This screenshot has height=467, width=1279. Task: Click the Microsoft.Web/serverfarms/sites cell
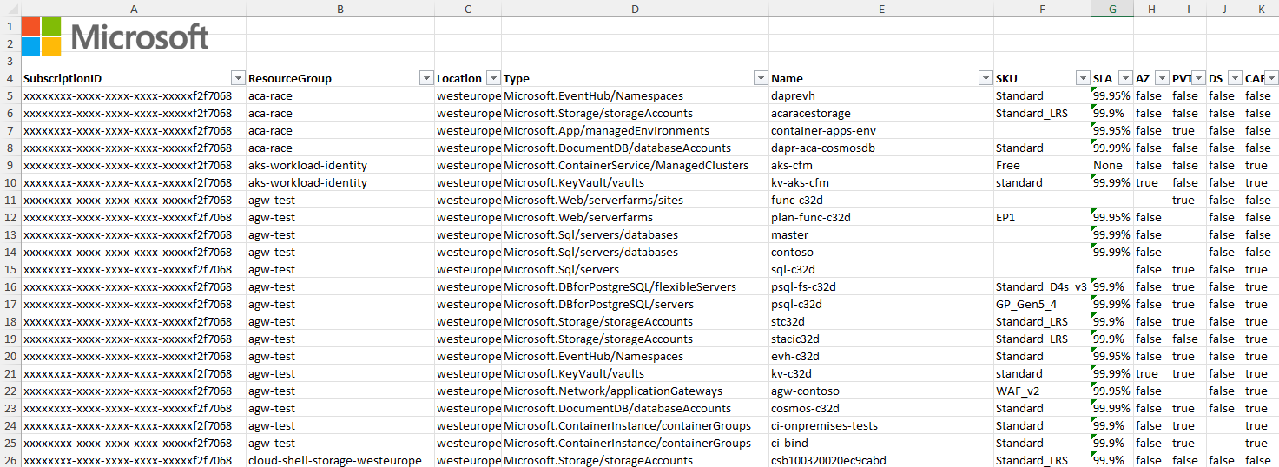635,200
